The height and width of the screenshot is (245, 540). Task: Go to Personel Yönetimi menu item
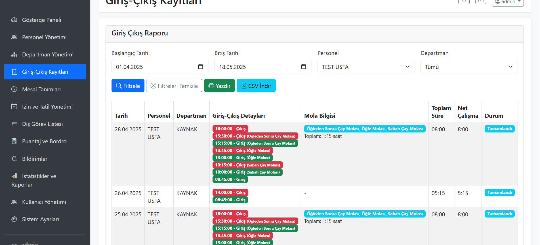(x=44, y=37)
